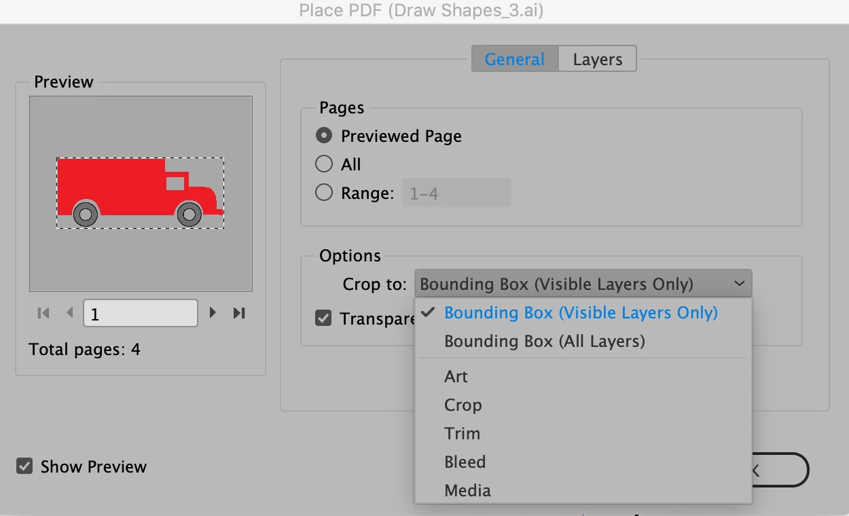Screen dimensions: 849x516
Task: Toggle the Transparent Background checkbox
Action: (324, 318)
